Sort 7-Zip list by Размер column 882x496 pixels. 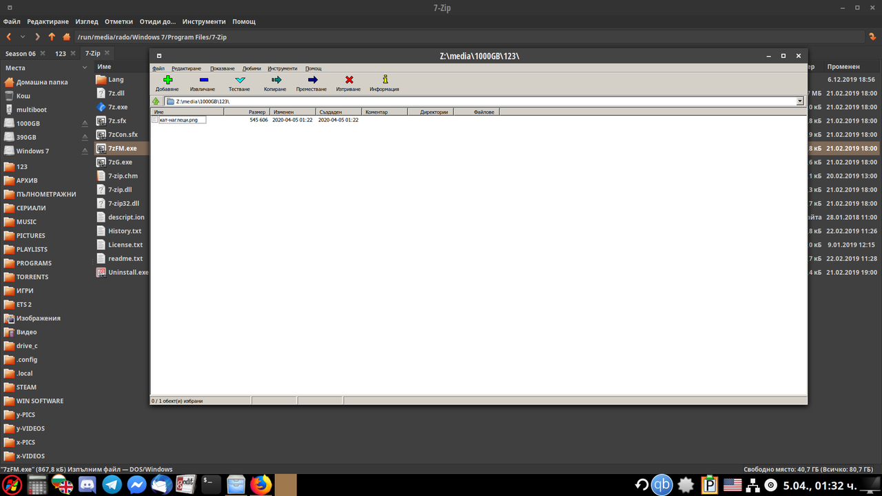pos(246,112)
